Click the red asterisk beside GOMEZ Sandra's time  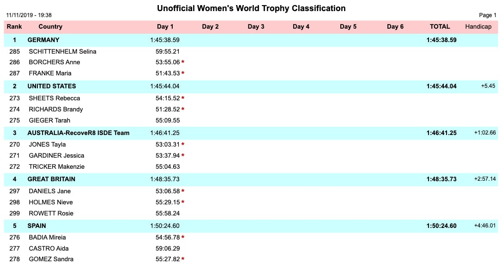[183, 259]
